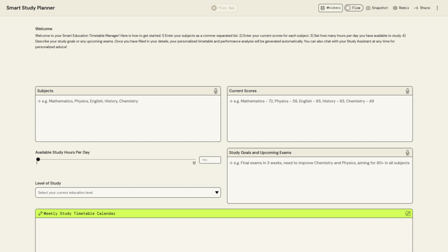This screenshot has height=252, width=448.
Task: Click the sparkle icon beside Weekly Study Timetable
Action: click(40, 213)
